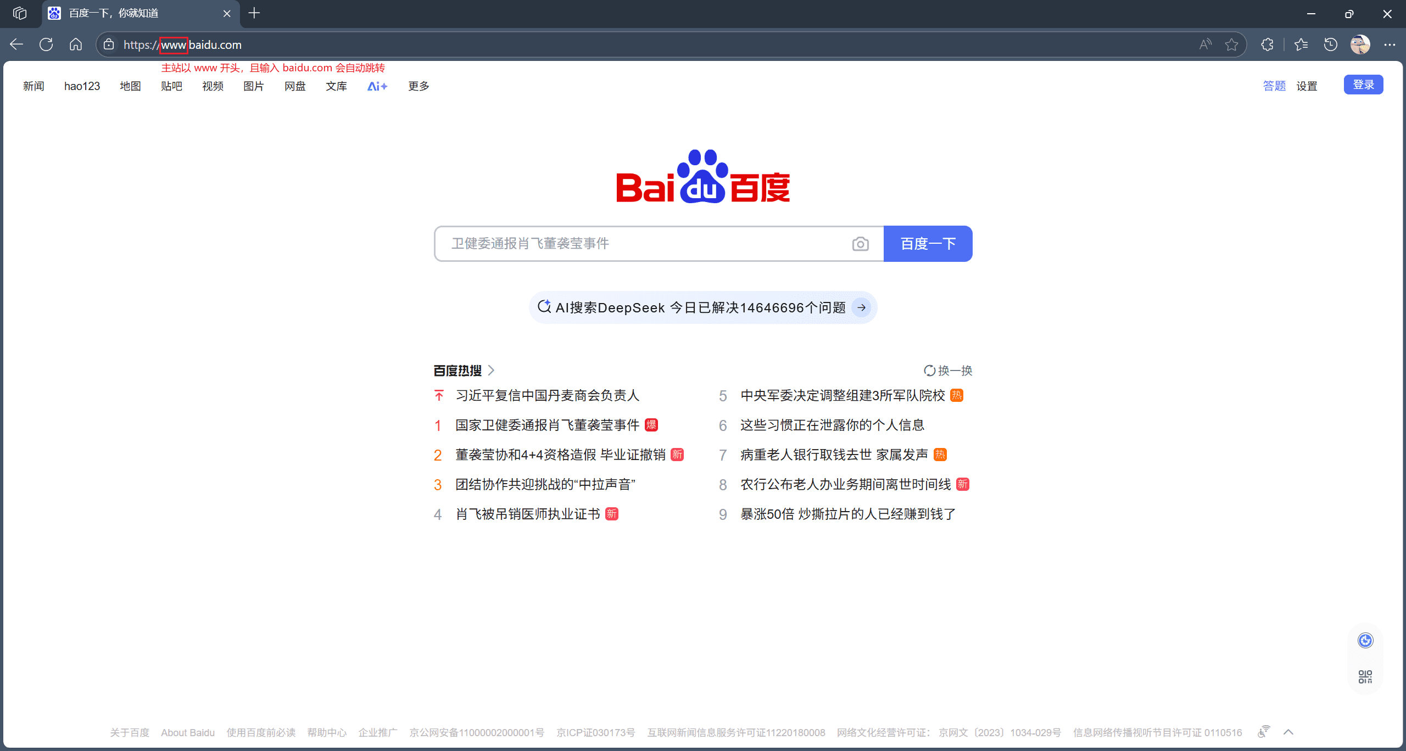1406x751 pixels.
Task: Open 企业推广 footer link
Action: pyautogui.click(x=378, y=732)
